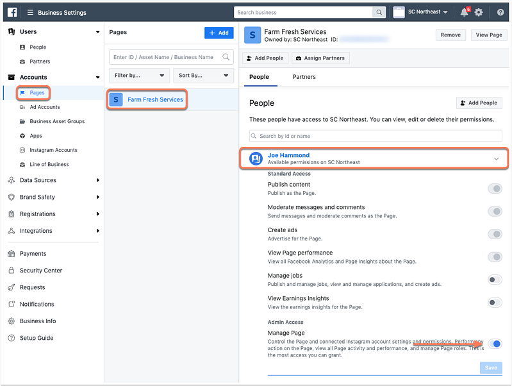Focus the Search business field
The width and height of the screenshot is (512, 386).
[303, 12]
